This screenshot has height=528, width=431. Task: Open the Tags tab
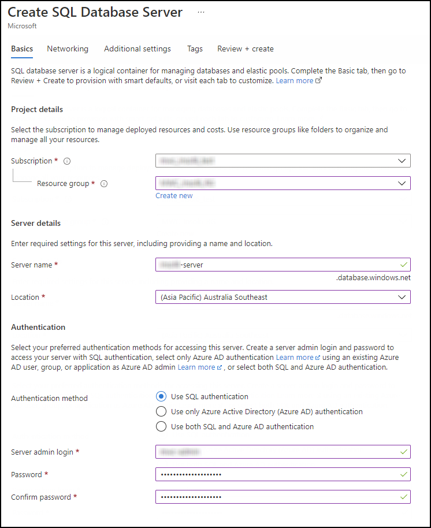[x=195, y=49]
